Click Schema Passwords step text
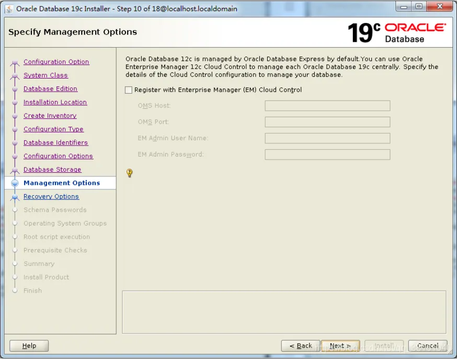The image size is (457, 359). click(x=55, y=210)
